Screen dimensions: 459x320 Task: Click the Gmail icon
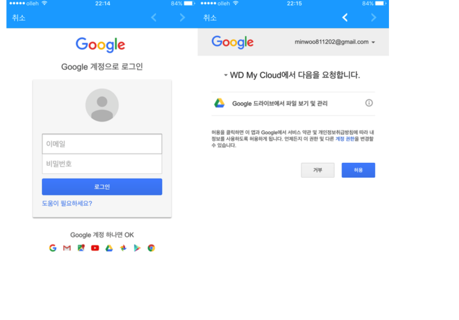[x=67, y=248]
